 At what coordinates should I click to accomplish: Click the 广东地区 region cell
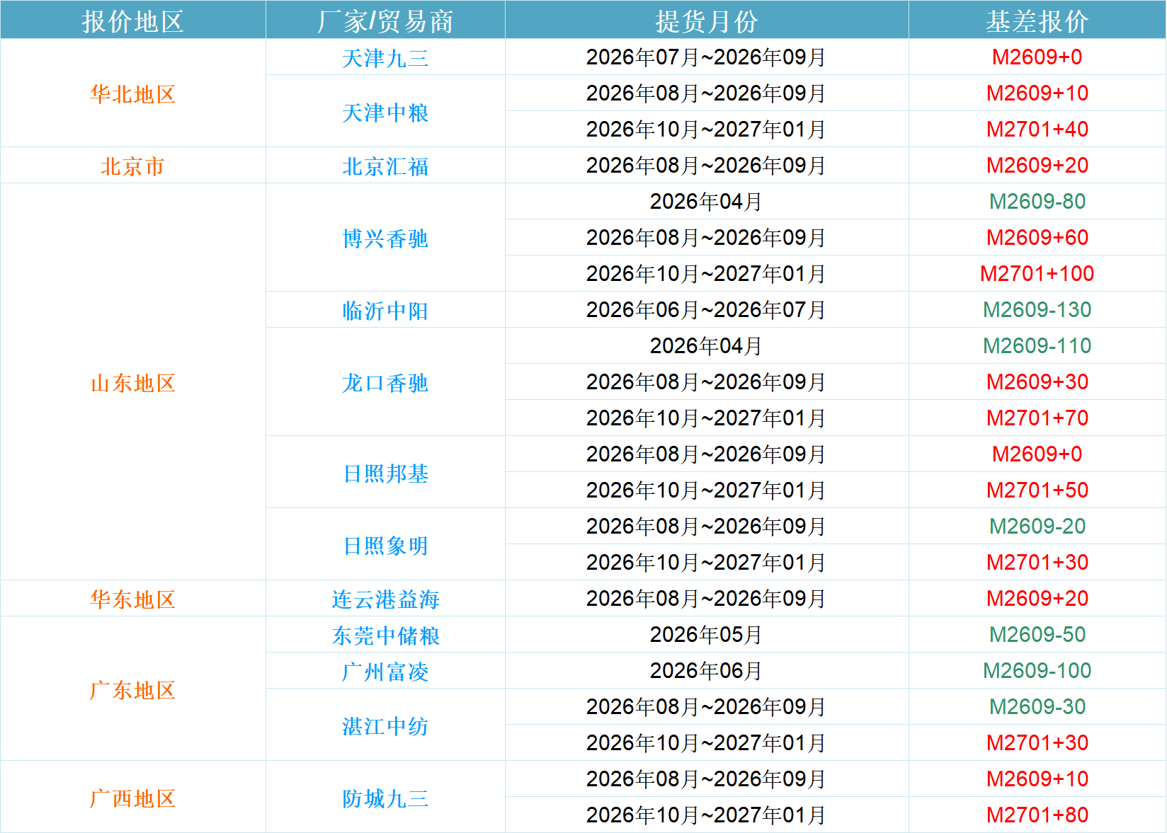pyautogui.click(x=132, y=690)
